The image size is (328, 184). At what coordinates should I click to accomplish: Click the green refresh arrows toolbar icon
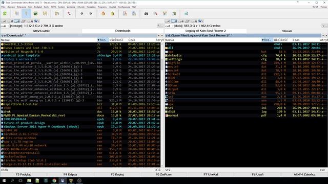click(5, 14)
